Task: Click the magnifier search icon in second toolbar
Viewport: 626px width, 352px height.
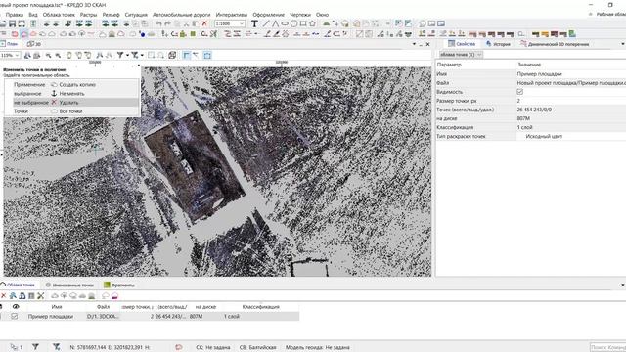Action: click(521, 34)
